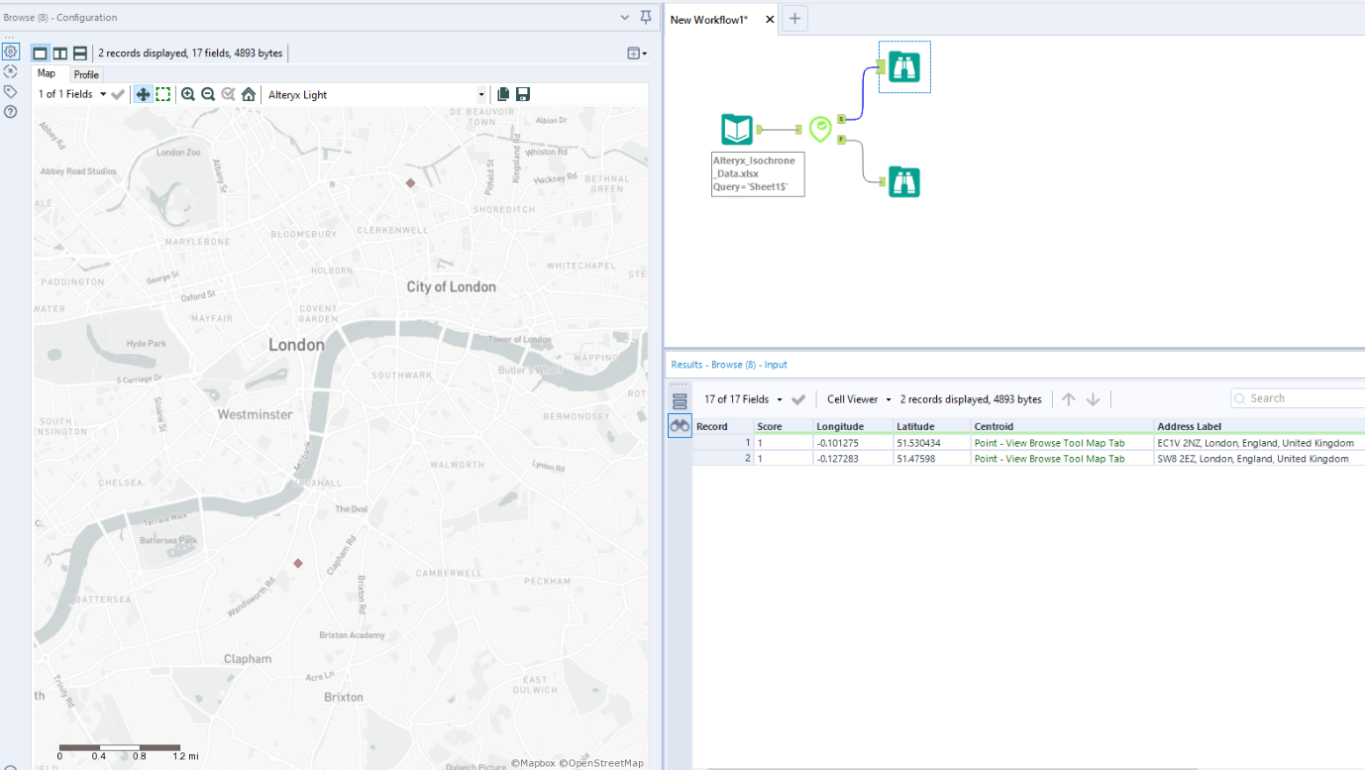
Task: Save the map image
Action: point(523,93)
